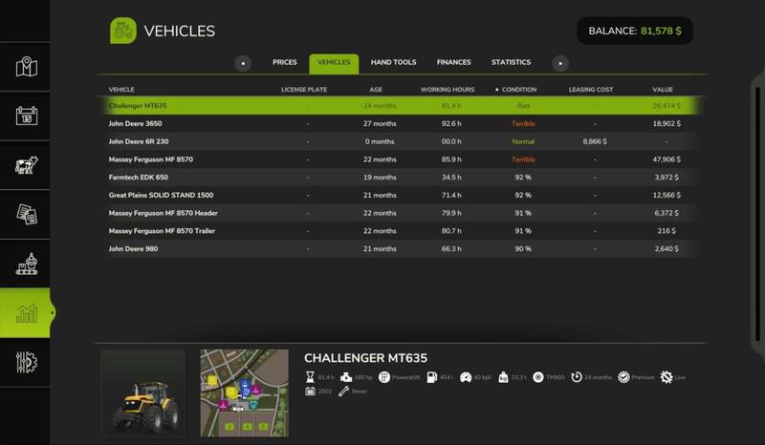
Task: Sort by Working Hours column header
Action: 448,90
